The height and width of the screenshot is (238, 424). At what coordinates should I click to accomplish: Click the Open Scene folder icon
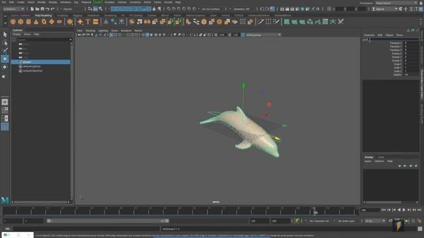tap(37, 9)
